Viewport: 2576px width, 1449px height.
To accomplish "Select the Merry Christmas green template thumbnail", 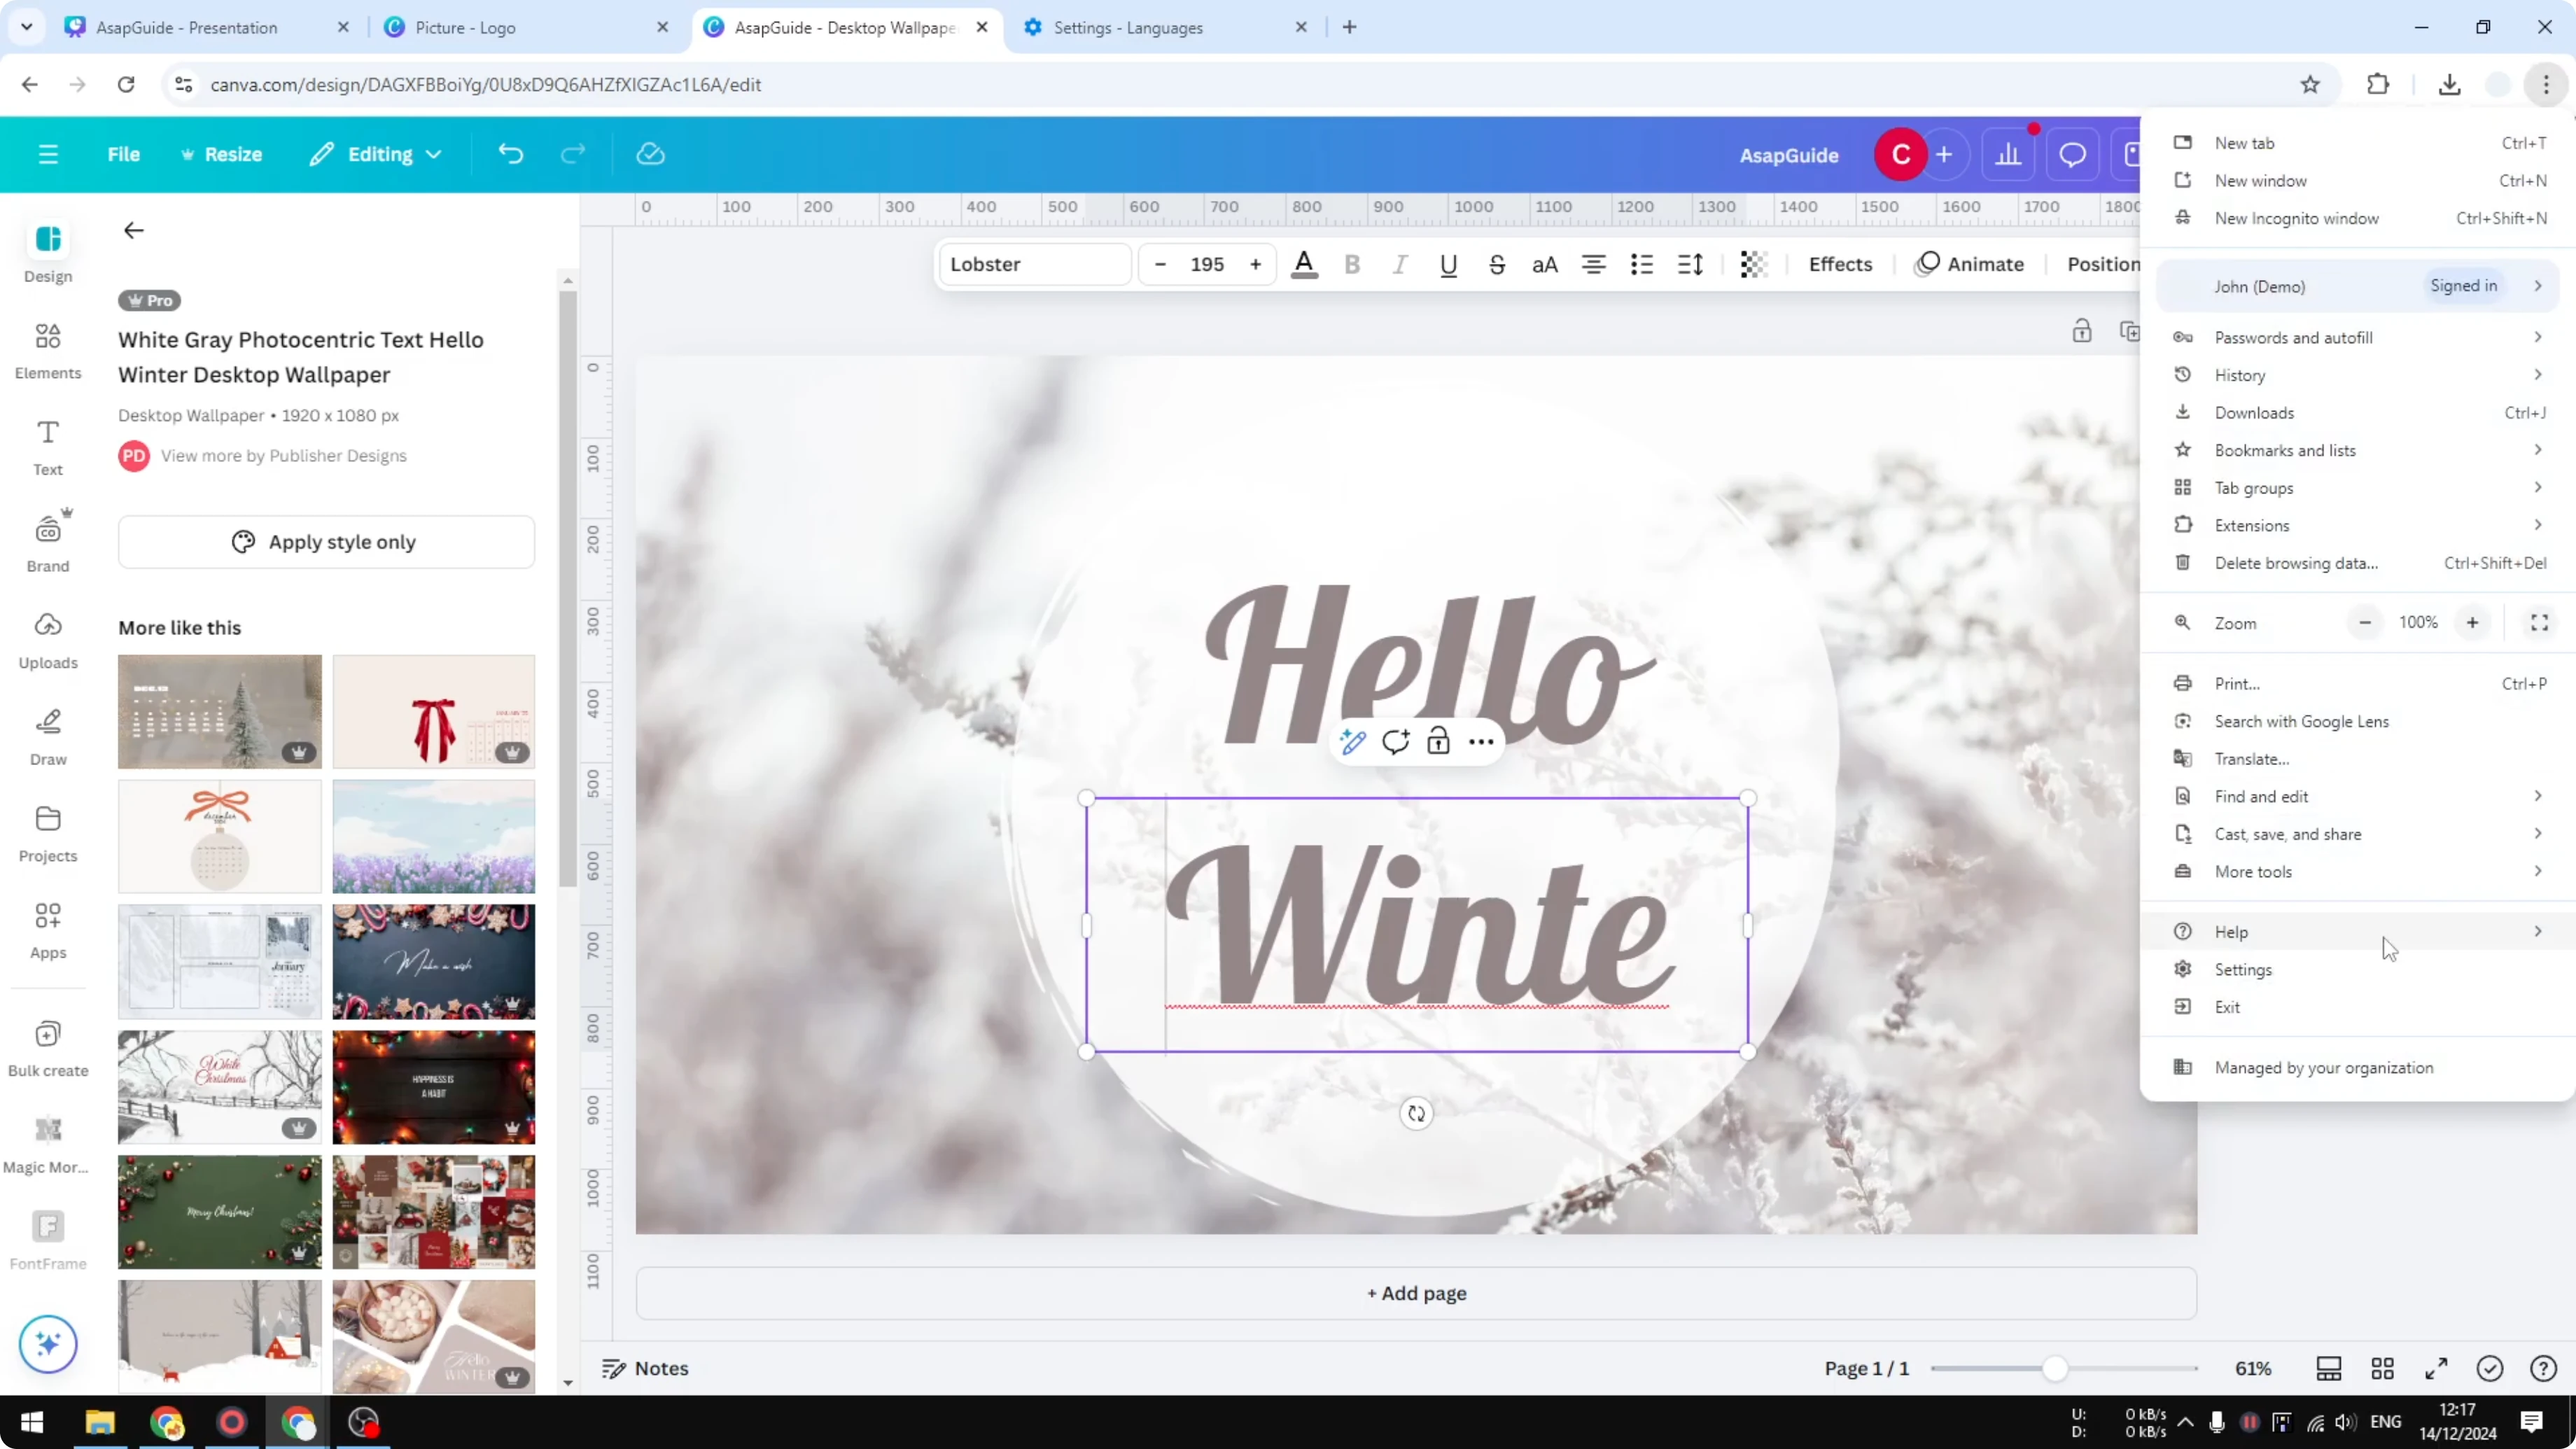I will pyautogui.click(x=219, y=1211).
